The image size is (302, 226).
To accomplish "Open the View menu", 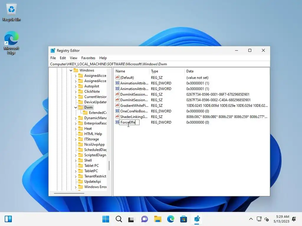I will (73, 58).
